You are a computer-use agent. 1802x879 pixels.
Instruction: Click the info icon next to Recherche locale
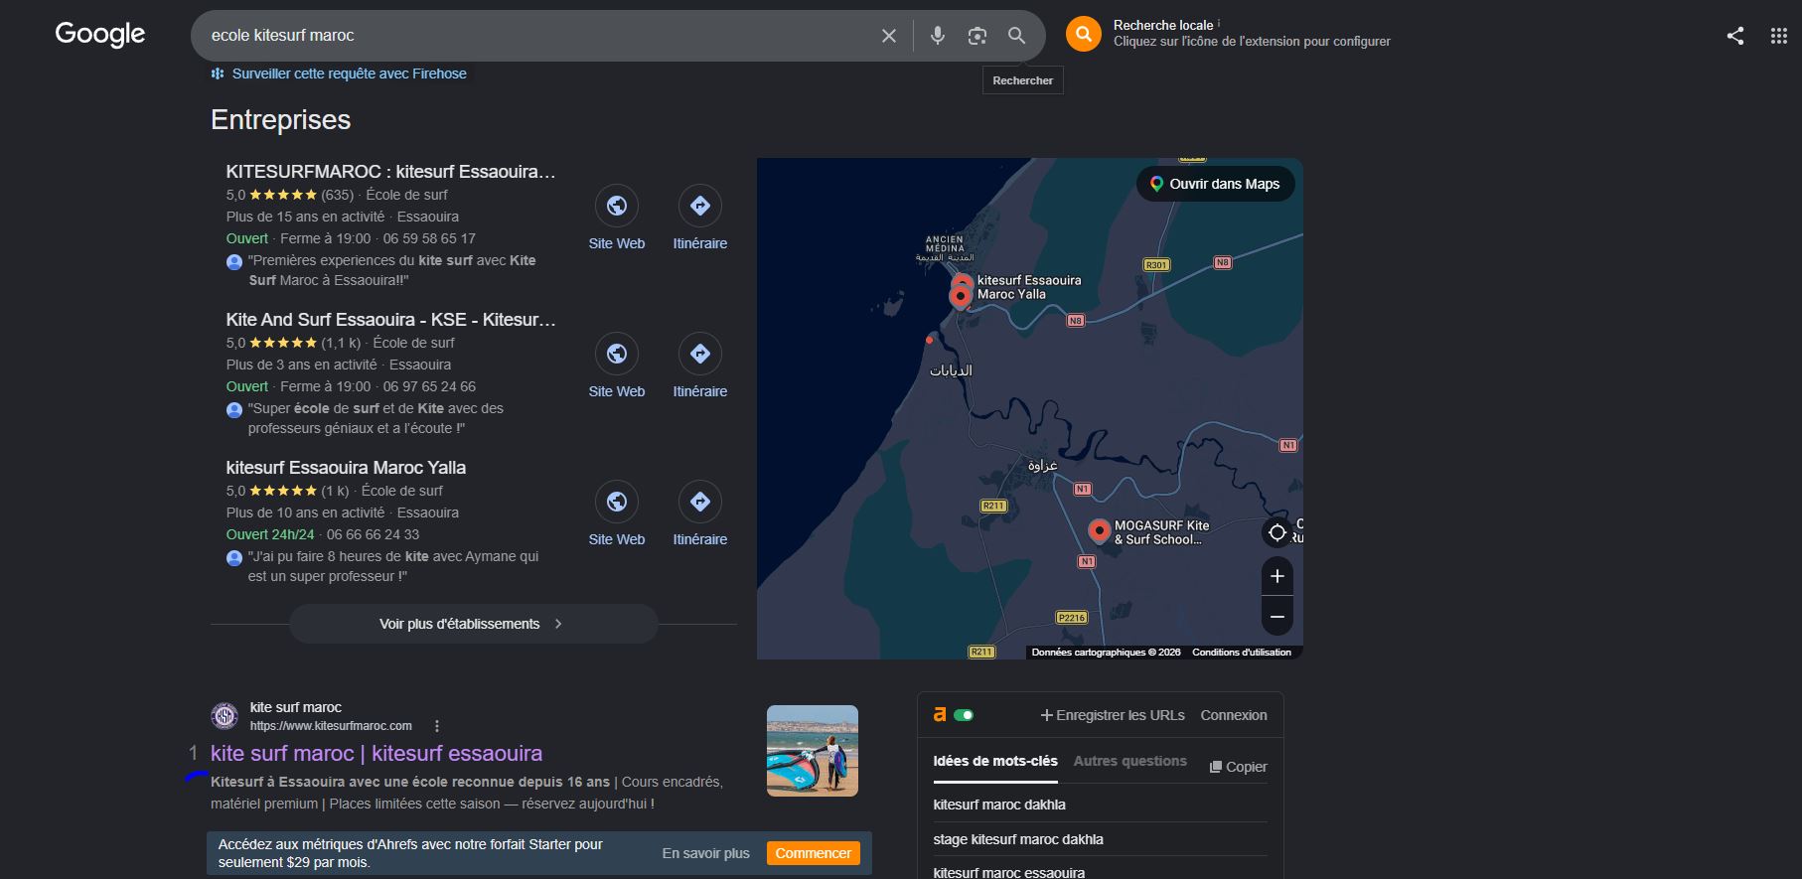tap(1219, 23)
